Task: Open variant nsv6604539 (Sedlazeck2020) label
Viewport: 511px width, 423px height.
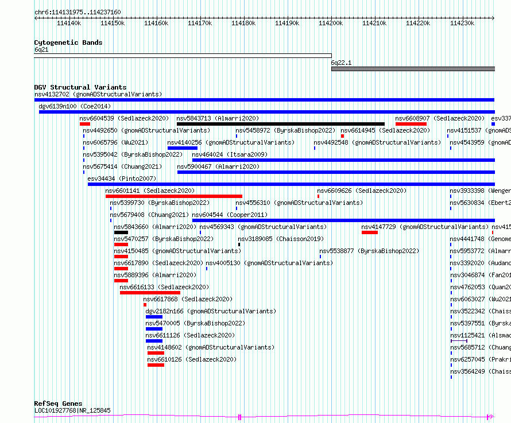Action: coord(124,118)
